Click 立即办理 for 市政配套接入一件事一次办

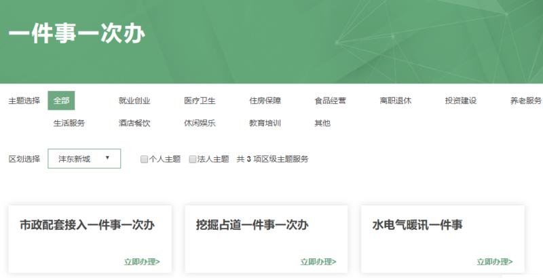[x=142, y=262]
